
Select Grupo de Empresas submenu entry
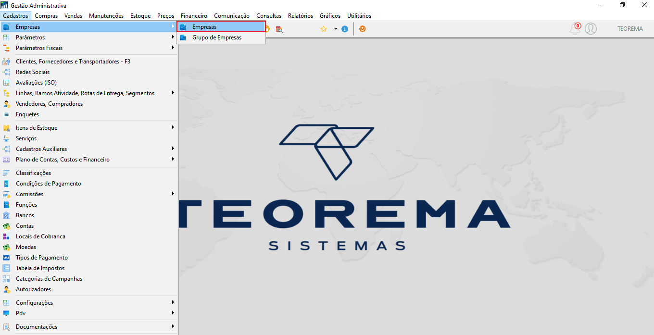pyautogui.click(x=221, y=37)
